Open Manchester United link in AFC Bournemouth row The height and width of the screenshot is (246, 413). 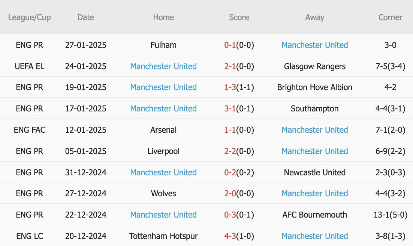click(163, 215)
